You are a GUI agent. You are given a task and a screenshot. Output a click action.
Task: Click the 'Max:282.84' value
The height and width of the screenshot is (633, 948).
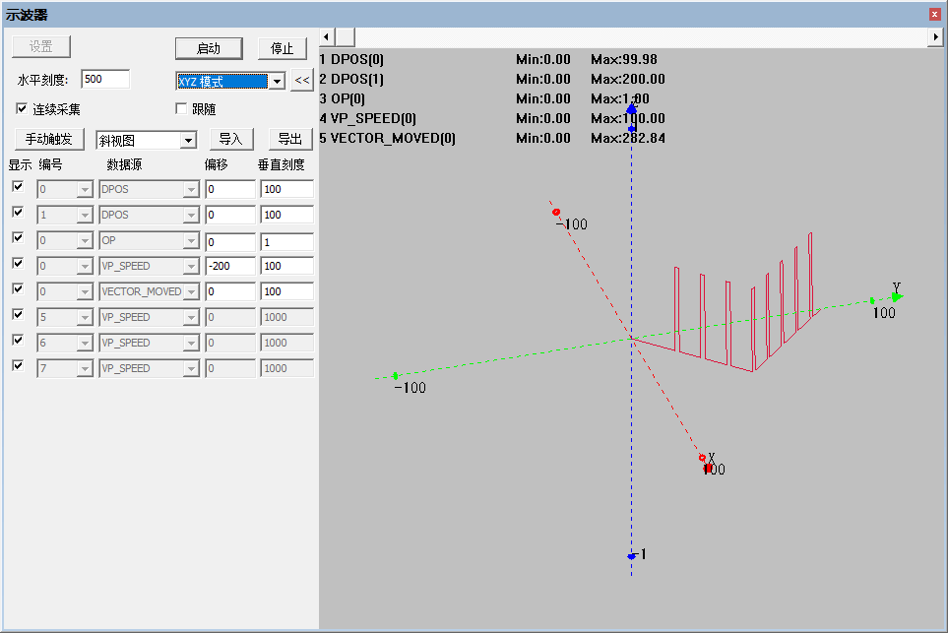(627, 138)
